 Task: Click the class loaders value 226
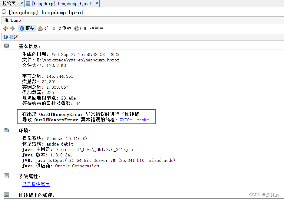coord(50,93)
